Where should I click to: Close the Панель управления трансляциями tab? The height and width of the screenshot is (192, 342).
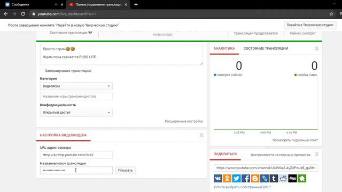(126, 4)
